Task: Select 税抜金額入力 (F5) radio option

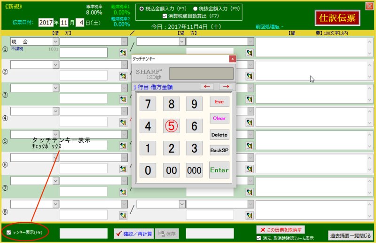Action: click(x=196, y=8)
